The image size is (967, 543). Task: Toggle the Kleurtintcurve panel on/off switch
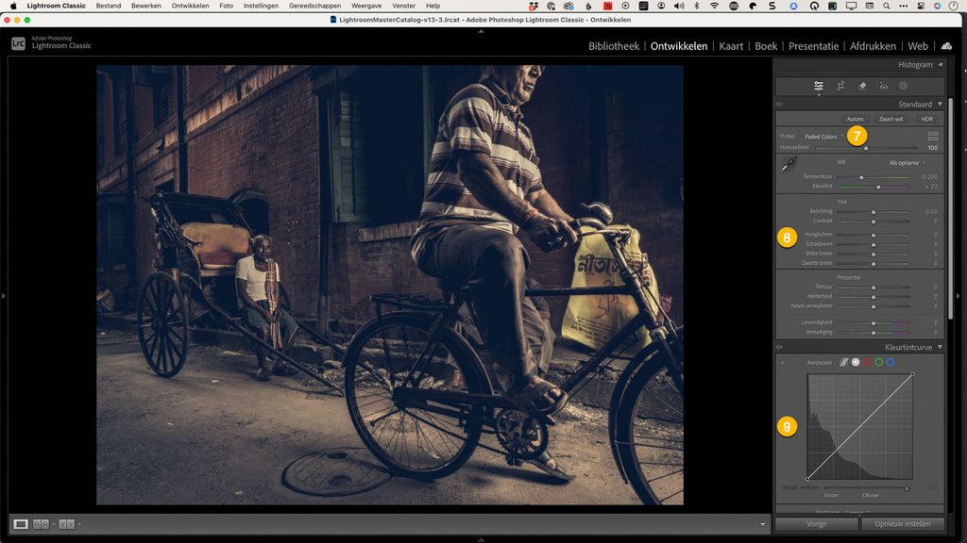(x=779, y=347)
